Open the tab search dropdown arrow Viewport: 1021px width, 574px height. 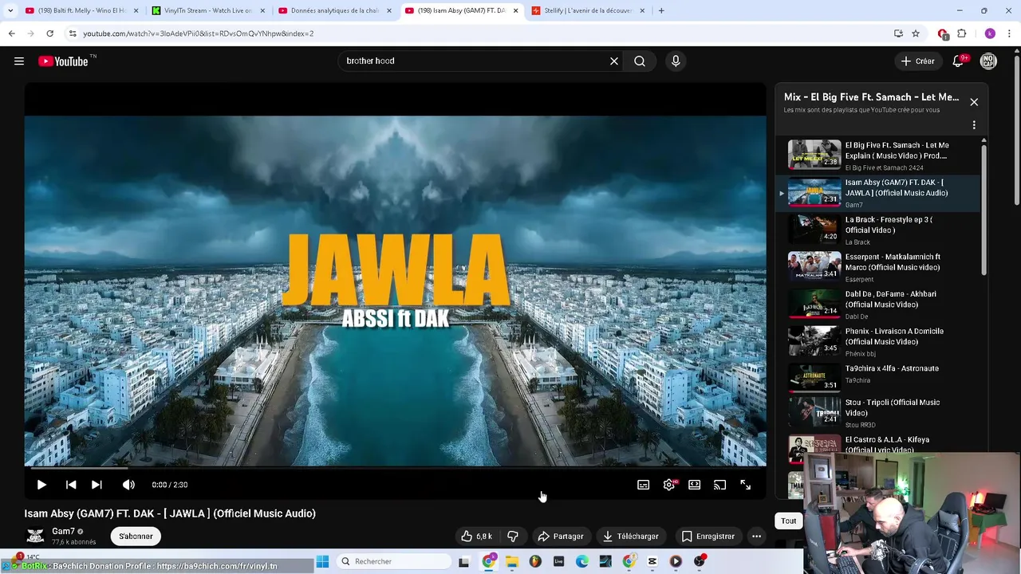click(10, 10)
